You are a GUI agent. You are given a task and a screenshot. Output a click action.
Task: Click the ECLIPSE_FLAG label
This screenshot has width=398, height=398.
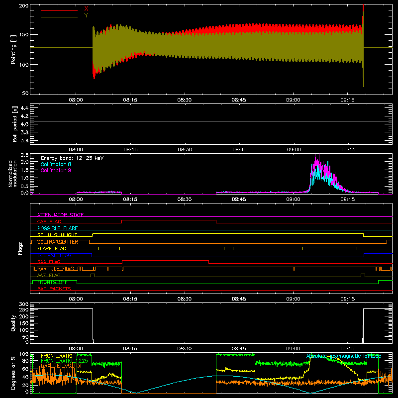coord(54,255)
